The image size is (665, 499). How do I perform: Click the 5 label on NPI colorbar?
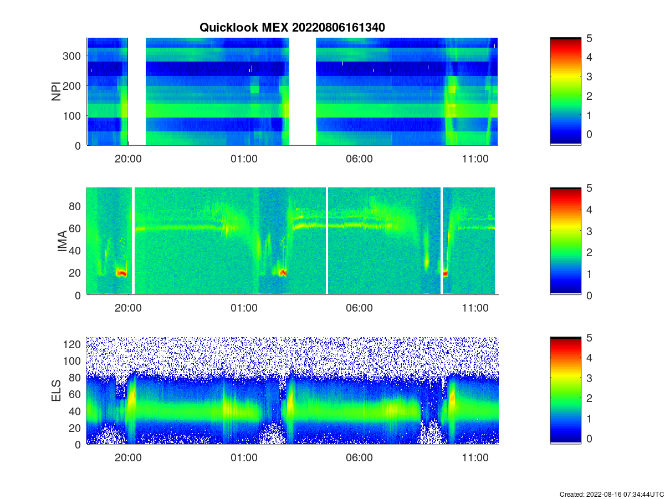click(590, 38)
